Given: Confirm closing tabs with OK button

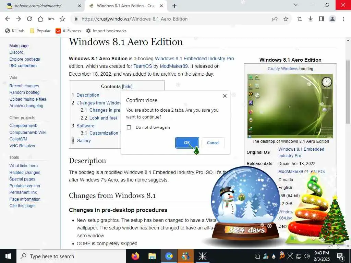Looking at the screenshot, I should point(187,143).
